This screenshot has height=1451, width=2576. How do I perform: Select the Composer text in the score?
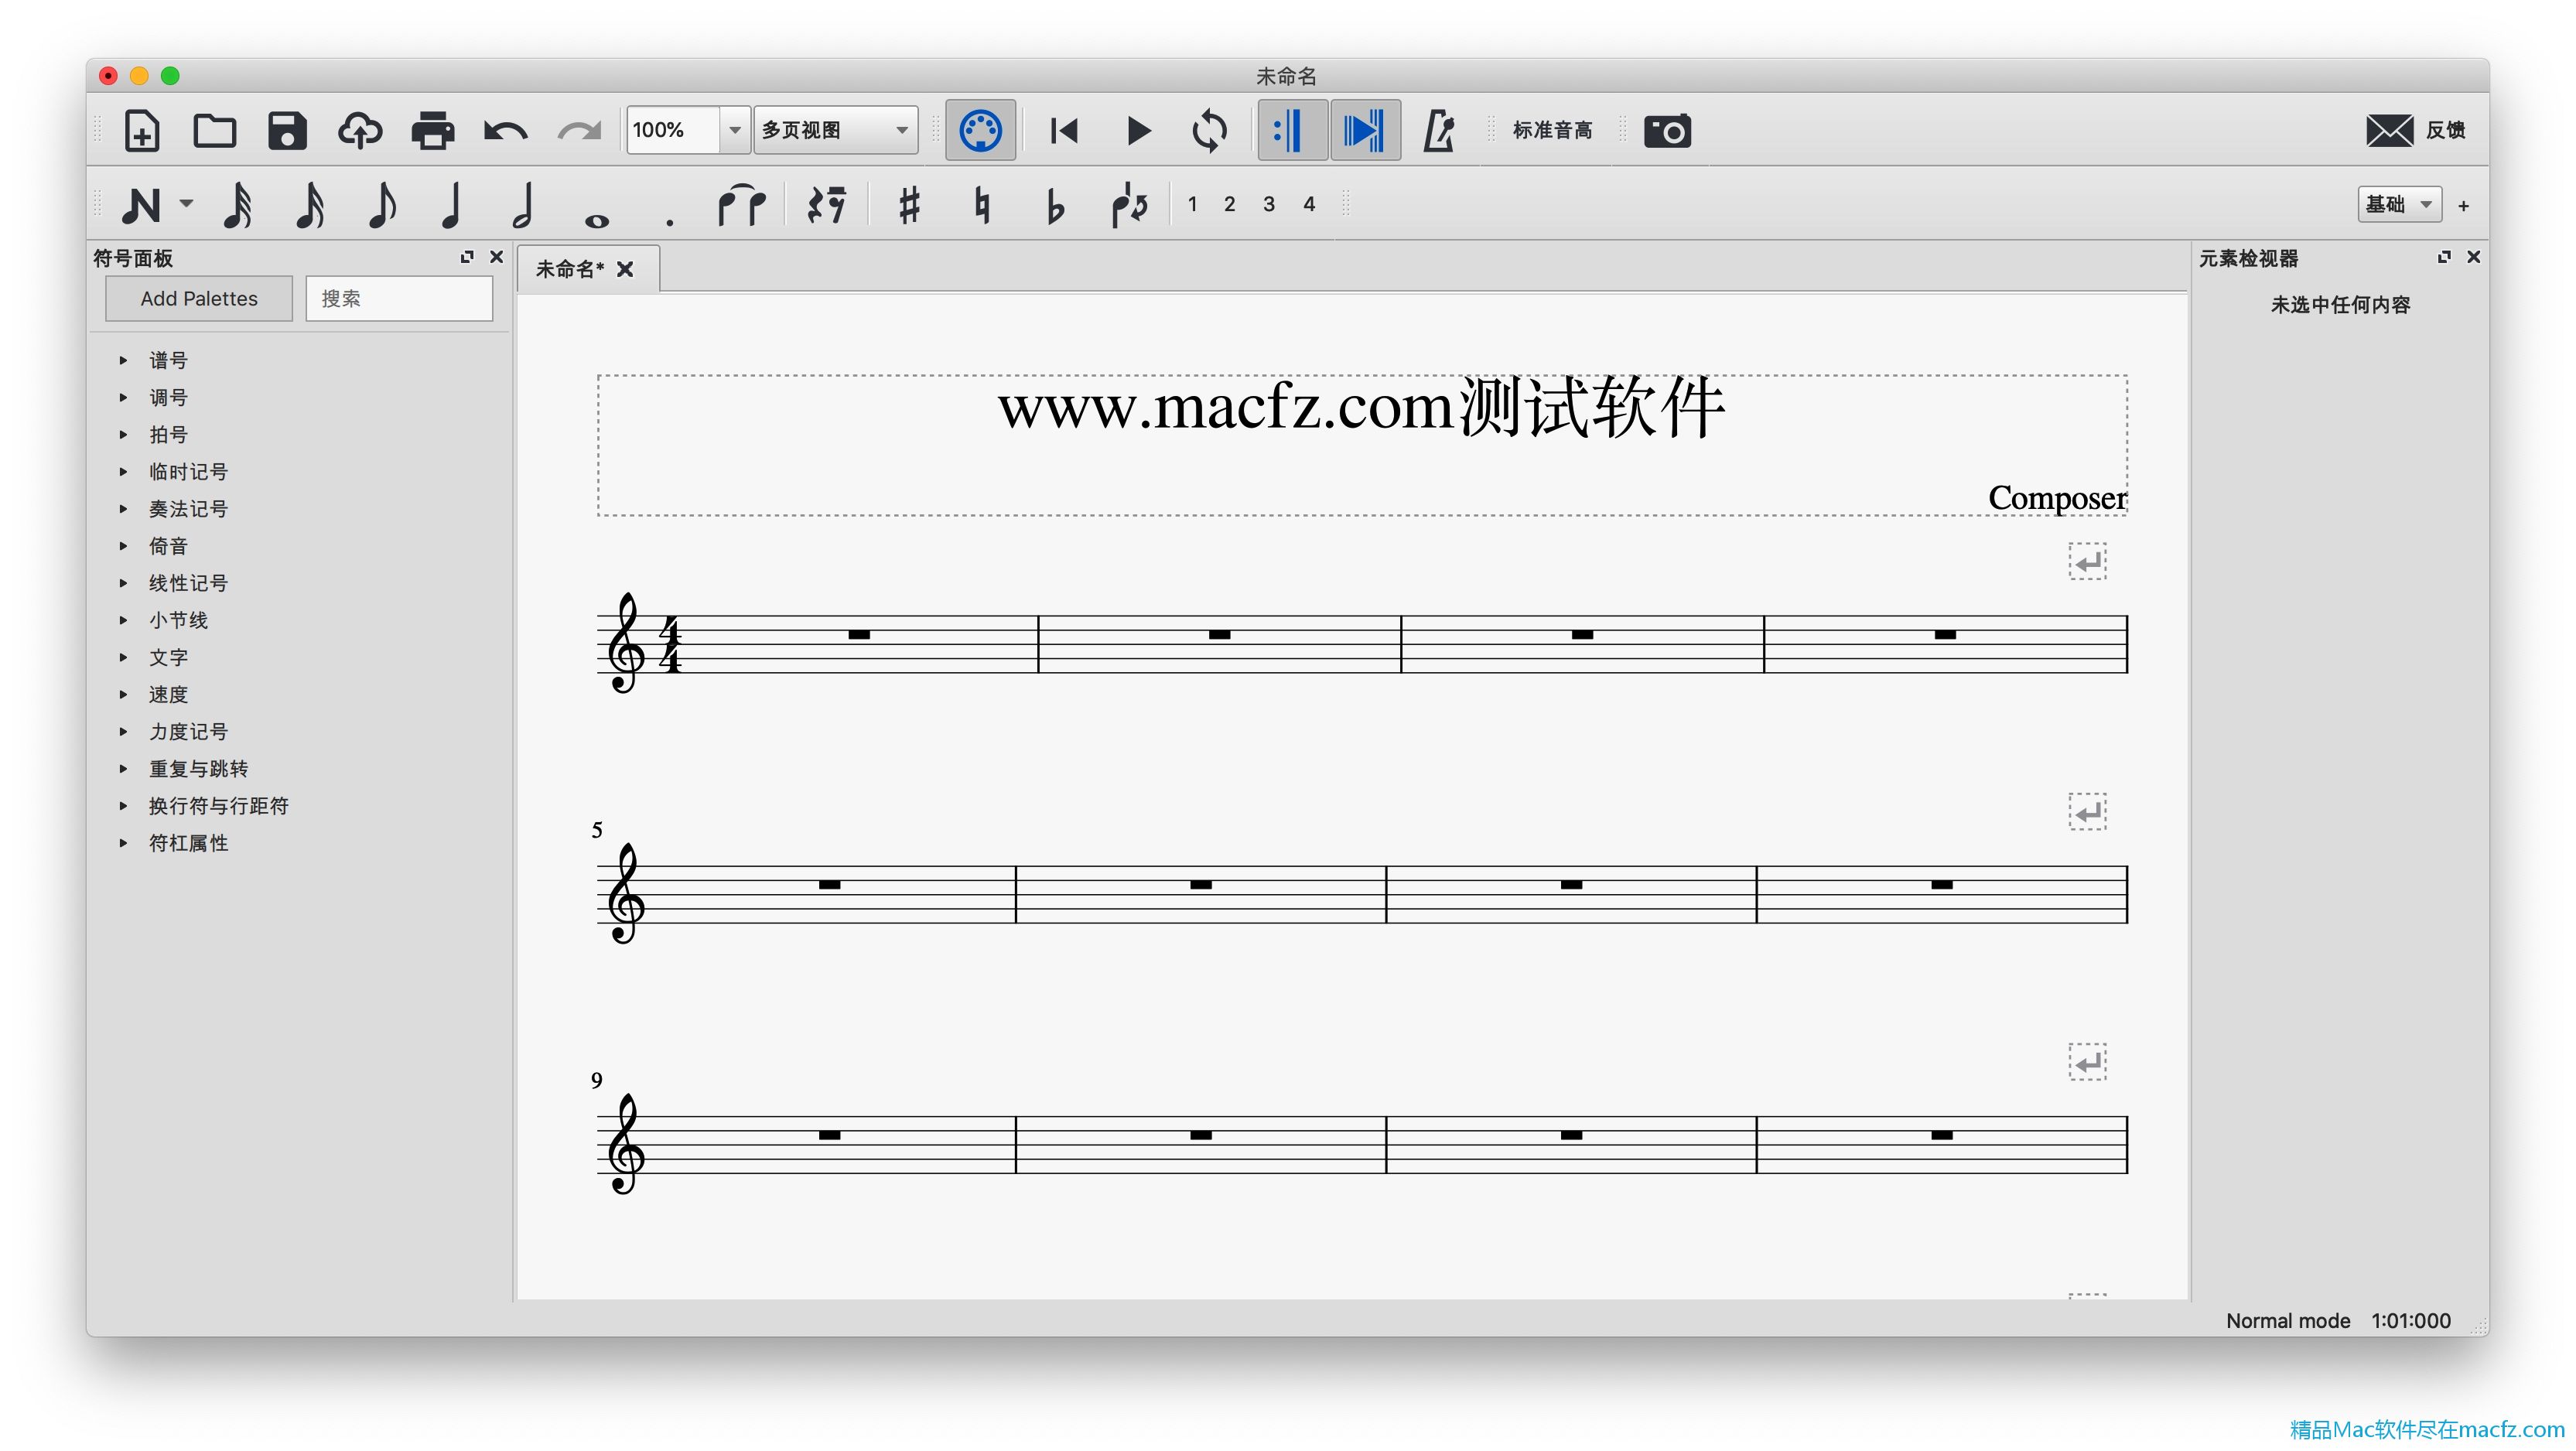click(x=2056, y=497)
